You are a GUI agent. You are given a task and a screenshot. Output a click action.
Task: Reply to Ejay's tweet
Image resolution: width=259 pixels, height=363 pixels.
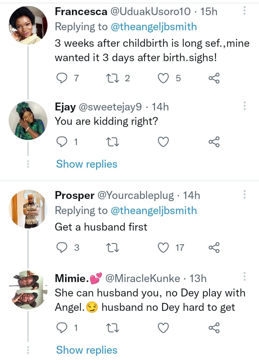63,142
